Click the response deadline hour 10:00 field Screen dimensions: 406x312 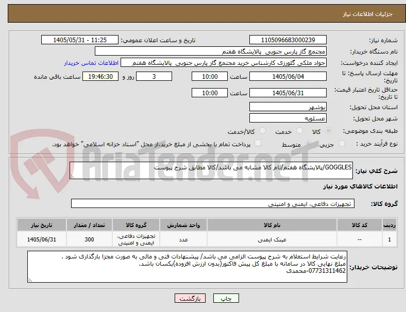tap(210, 76)
